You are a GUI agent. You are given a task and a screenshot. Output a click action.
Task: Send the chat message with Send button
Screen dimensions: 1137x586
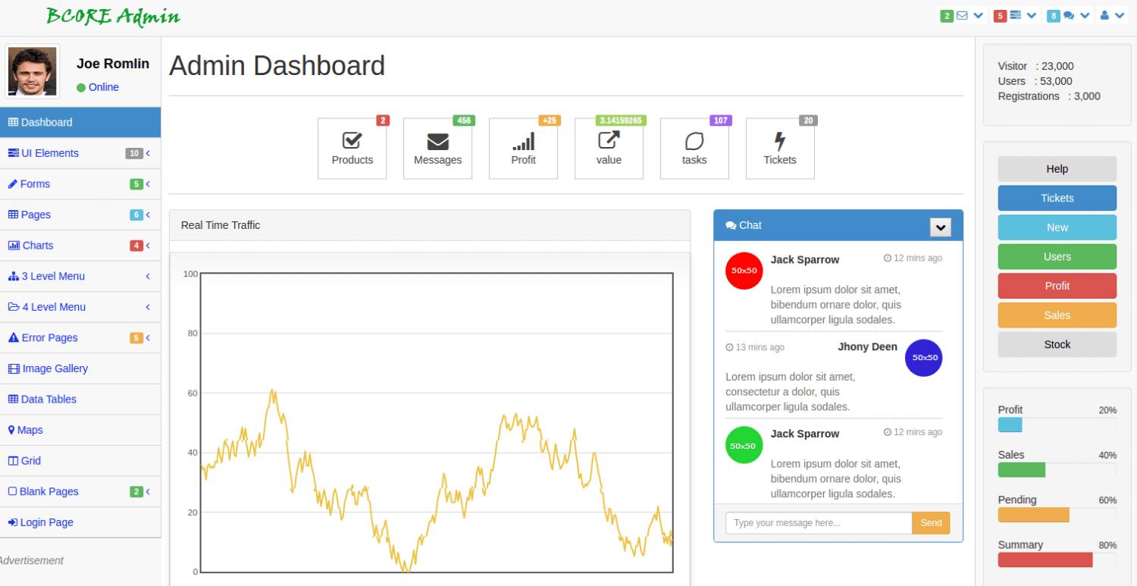pos(931,523)
